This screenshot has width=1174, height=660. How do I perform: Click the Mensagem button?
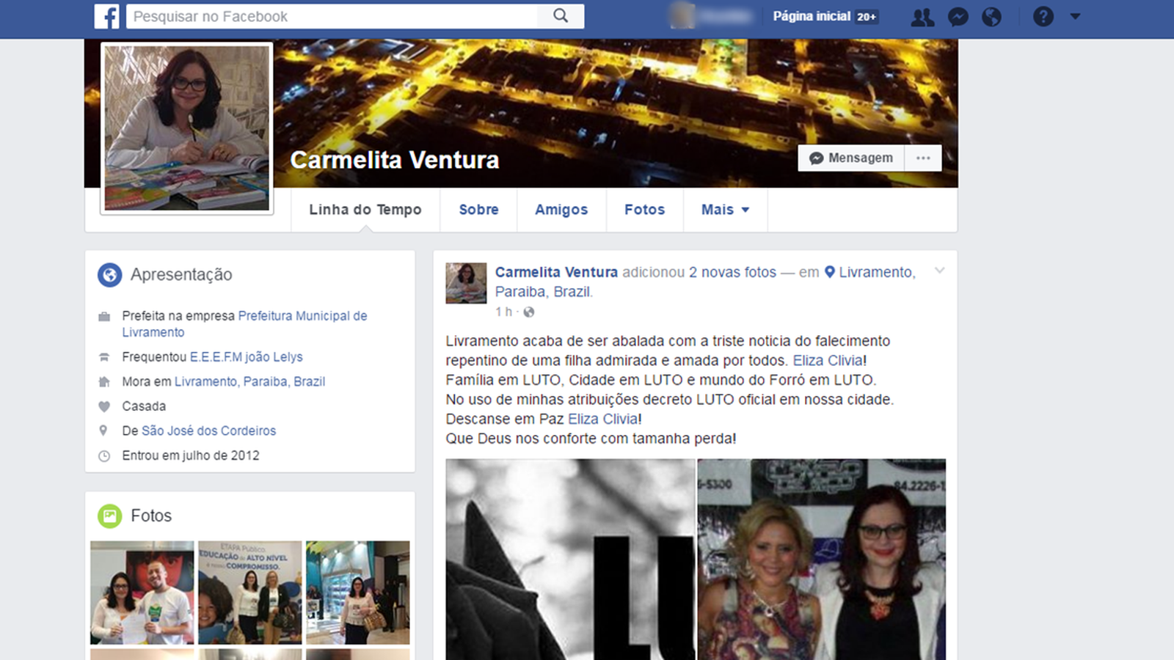pos(851,158)
